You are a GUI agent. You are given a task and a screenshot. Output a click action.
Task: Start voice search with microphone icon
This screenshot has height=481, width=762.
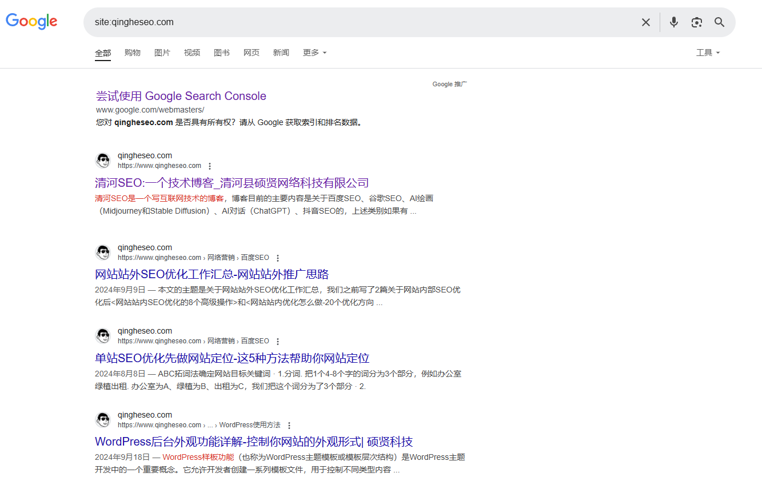click(x=674, y=22)
